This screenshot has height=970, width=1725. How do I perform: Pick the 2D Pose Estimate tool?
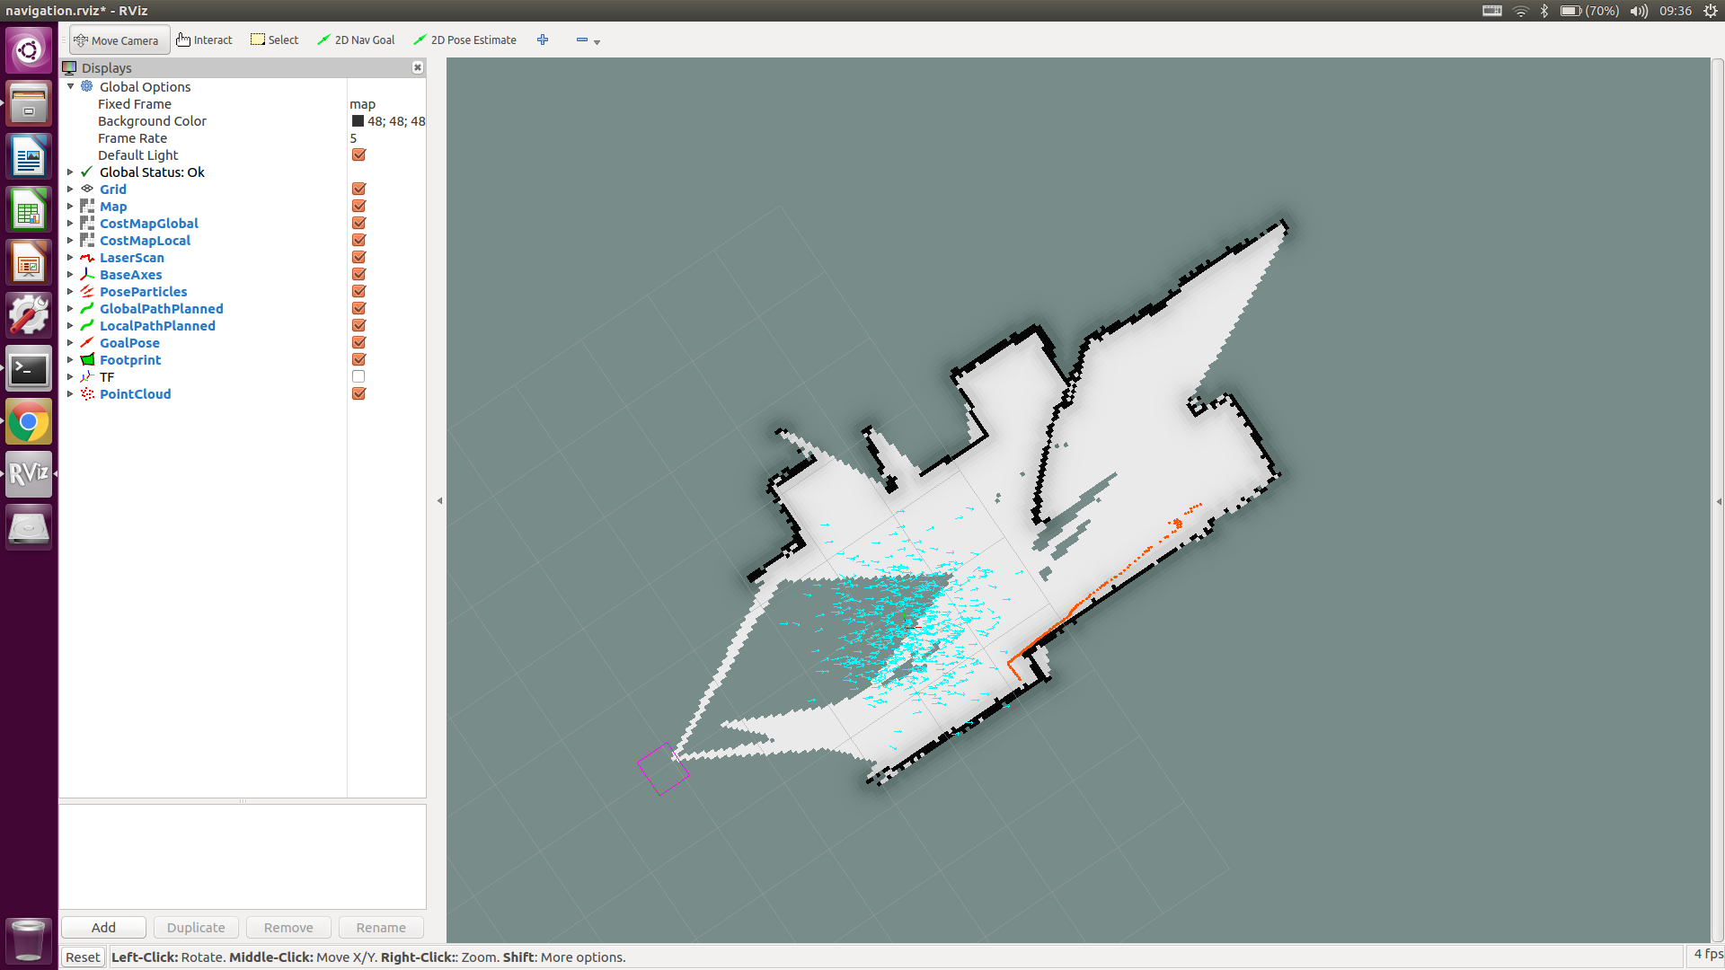(464, 40)
